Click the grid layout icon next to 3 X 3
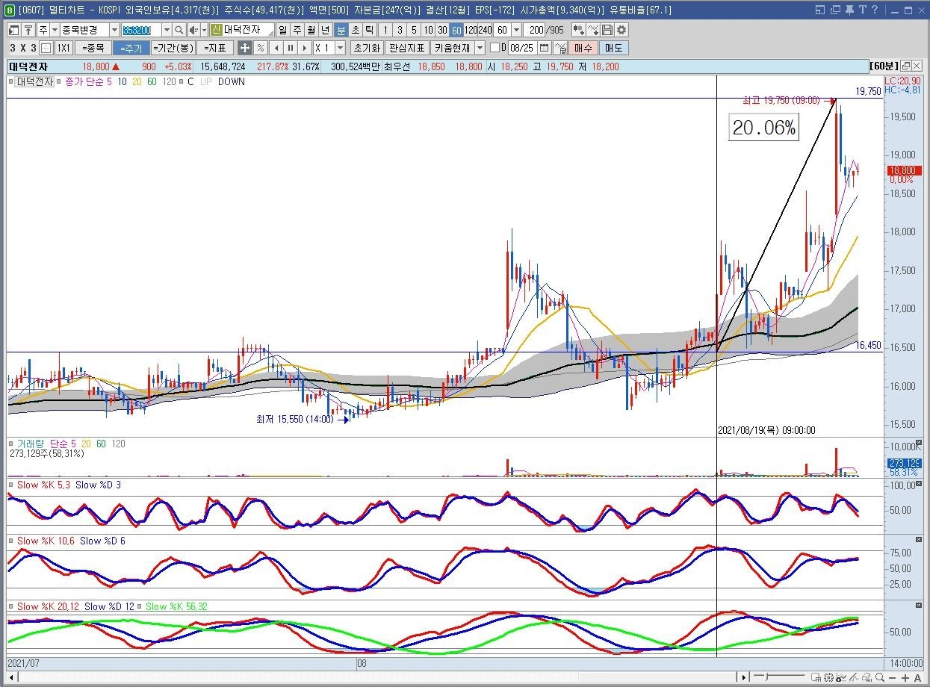The image size is (930, 687). [46, 48]
